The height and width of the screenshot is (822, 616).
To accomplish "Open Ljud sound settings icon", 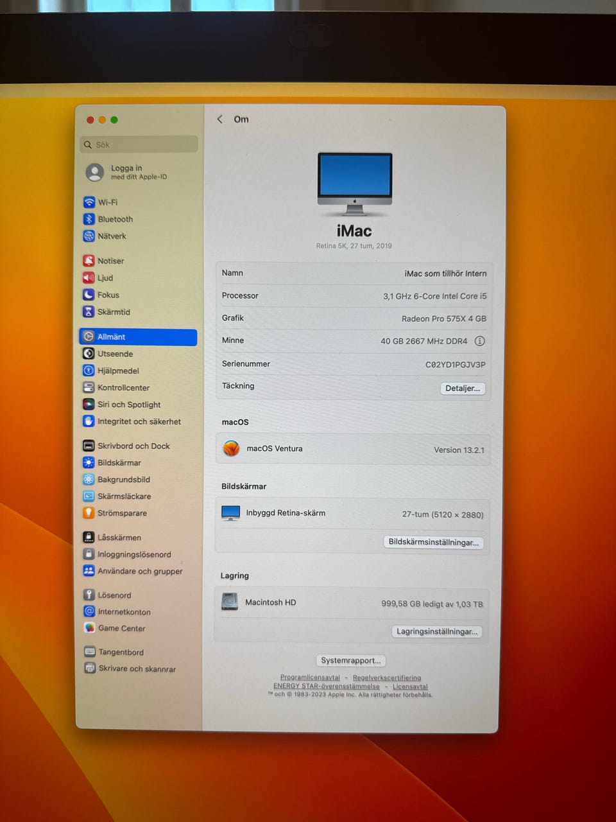I will pyautogui.click(x=89, y=278).
